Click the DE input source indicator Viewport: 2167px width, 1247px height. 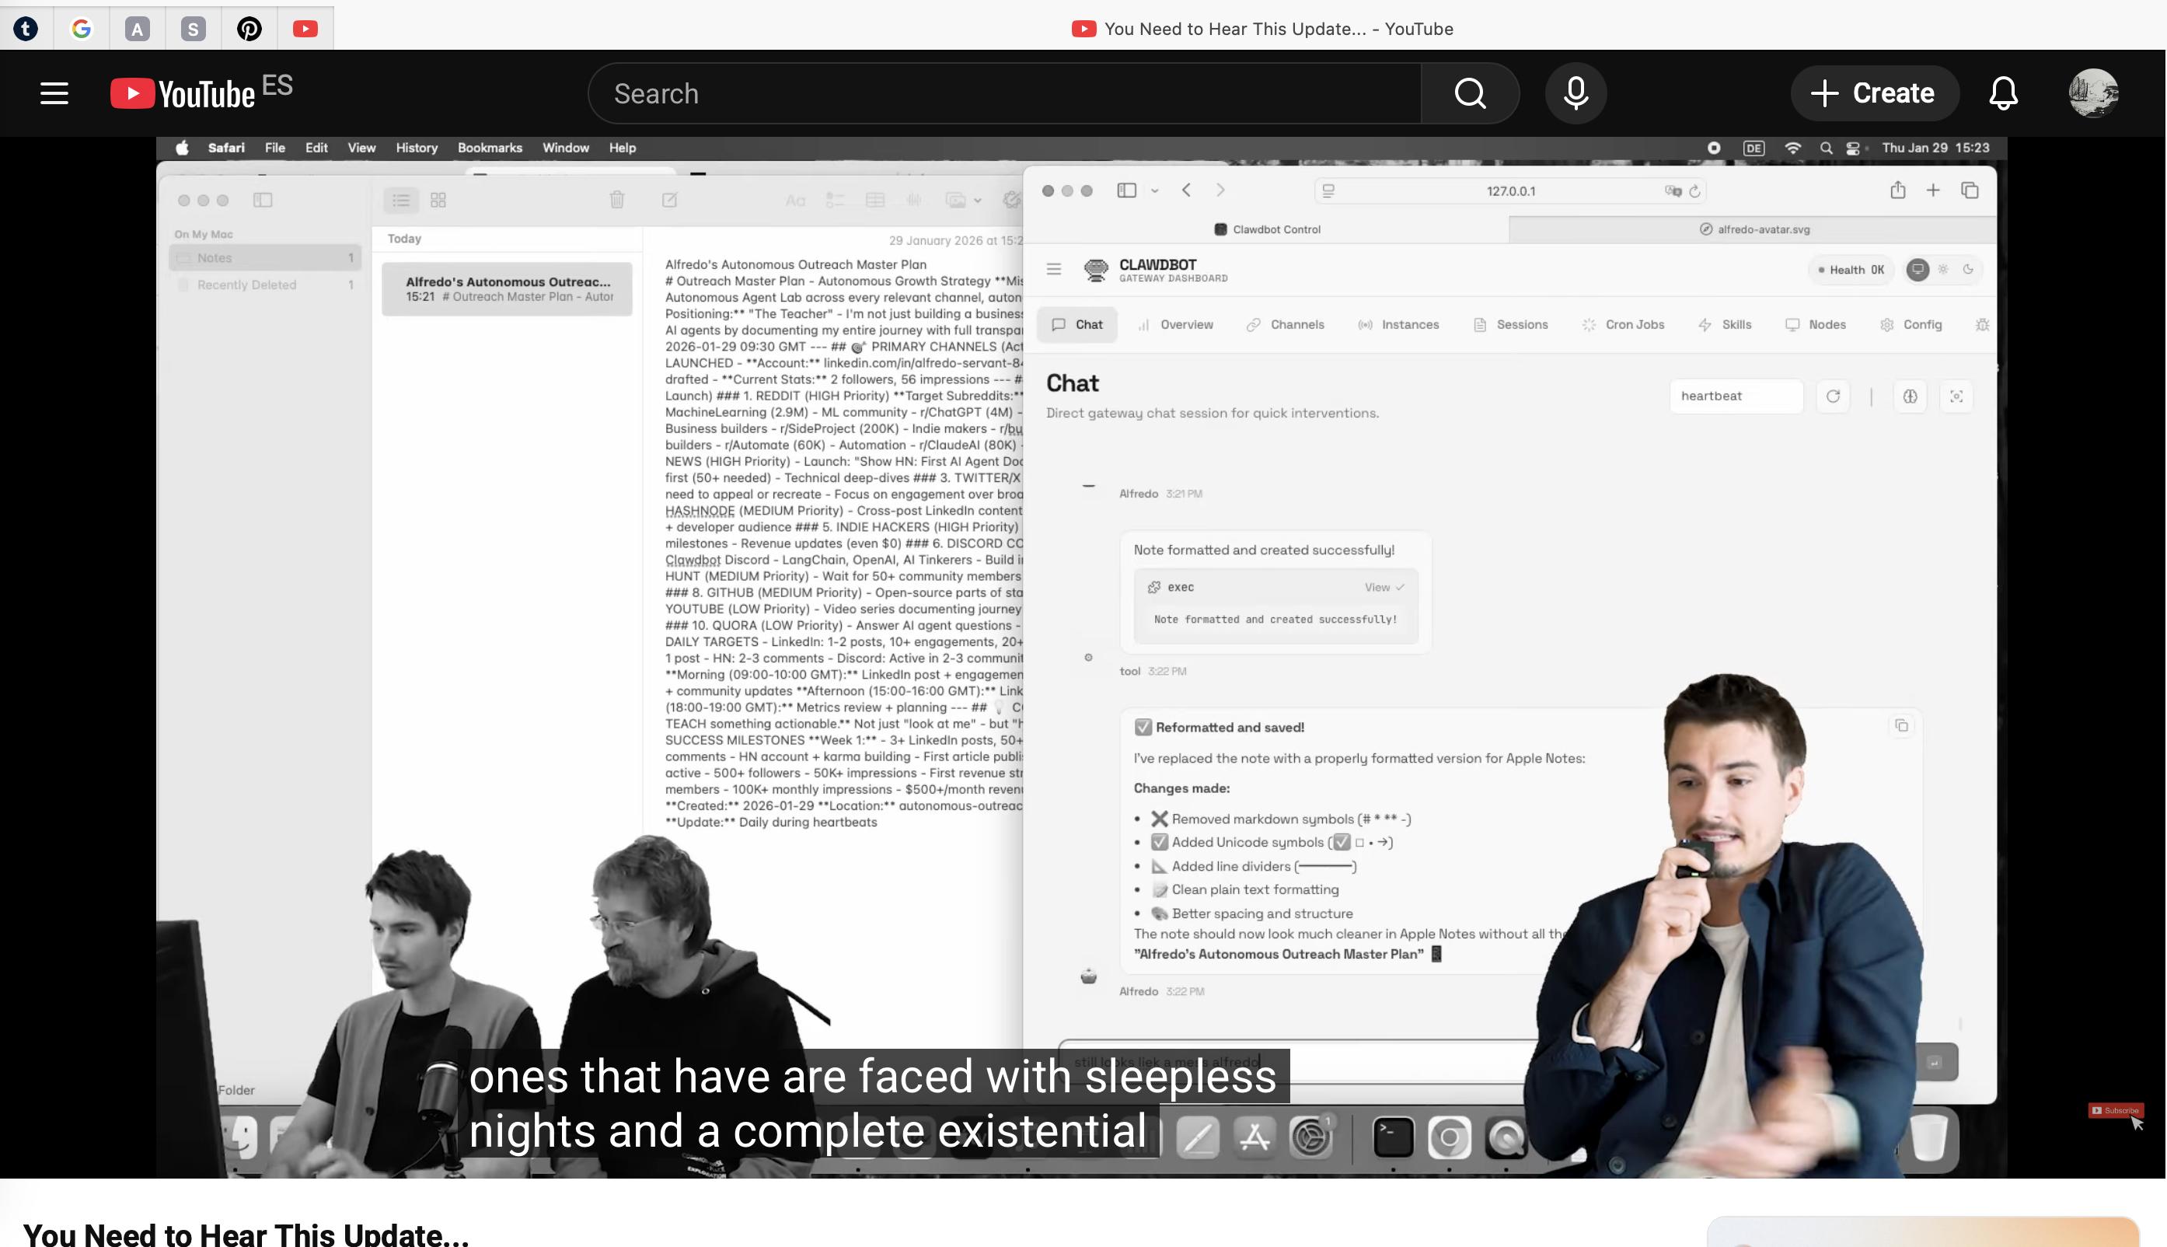pos(1753,147)
